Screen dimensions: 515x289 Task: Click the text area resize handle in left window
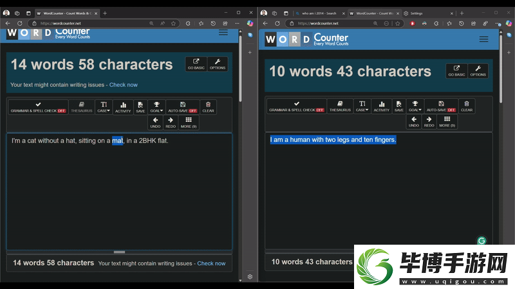(119, 252)
